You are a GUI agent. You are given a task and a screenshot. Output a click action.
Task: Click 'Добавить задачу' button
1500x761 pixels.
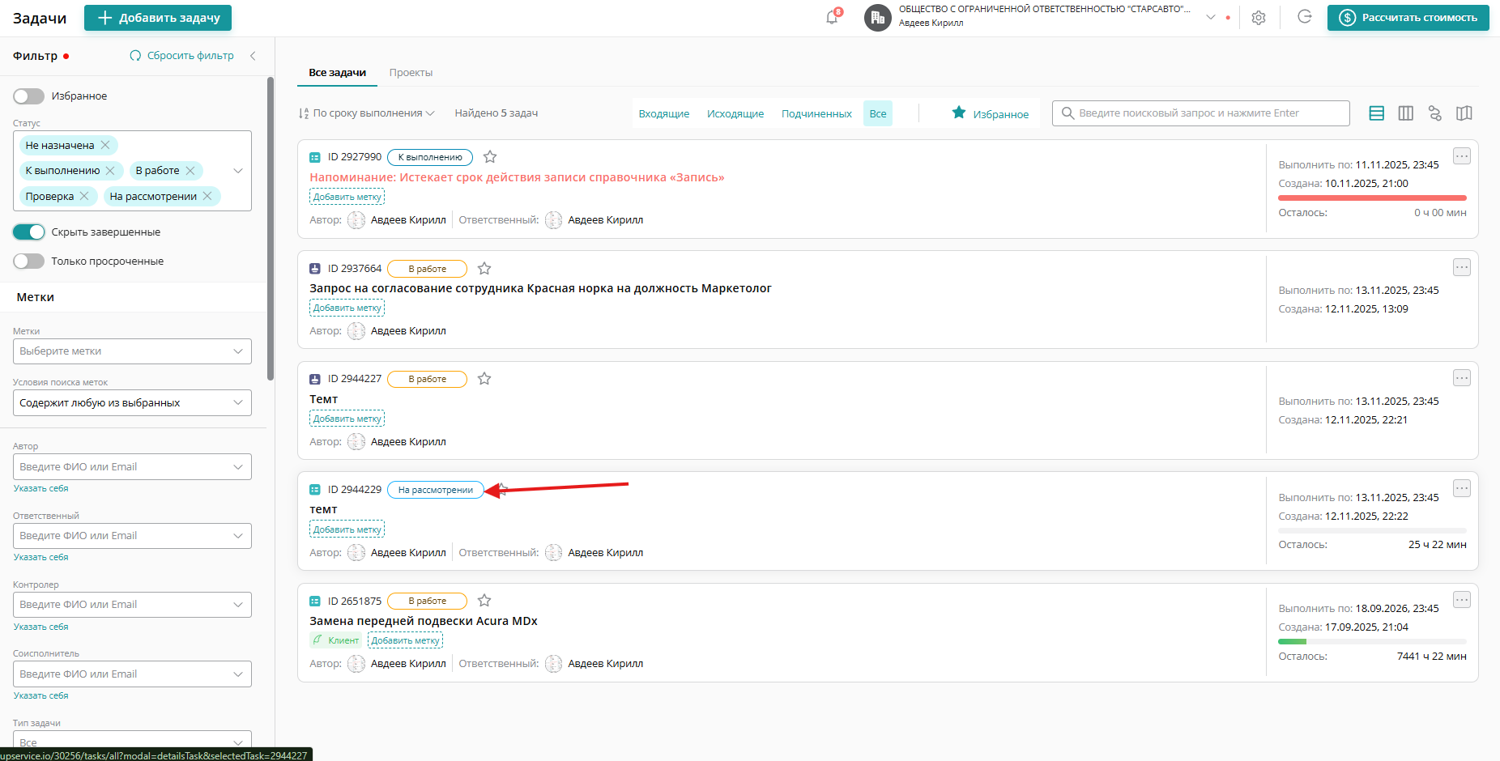click(158, 18)
